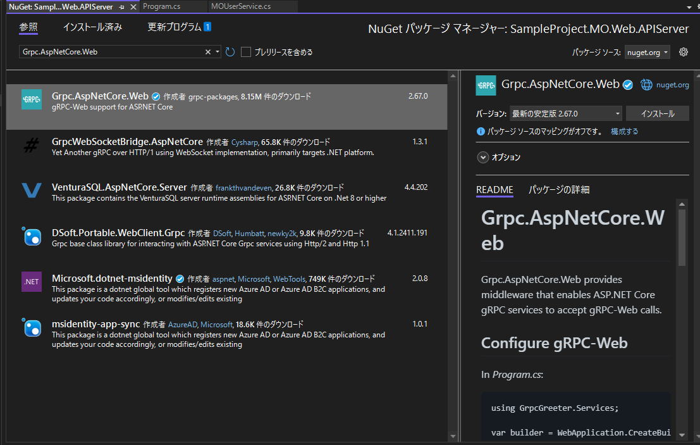The width and height of the screenshot is (700, 445).
Task: Open the nuget.org link in details pane
Action: [x=672, y=85]
